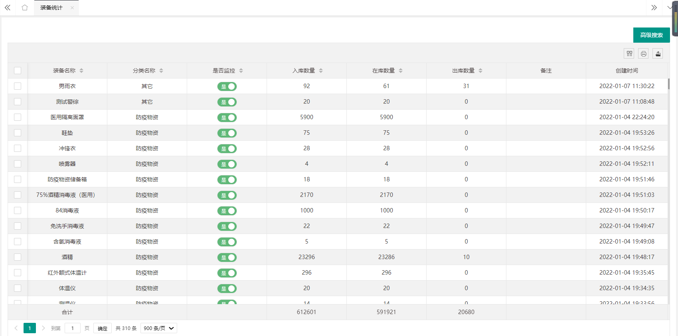The height and width of the screenshot is (336, 678).
Task: Sort by 出库数量 column arrows
Action: [480, 71]
